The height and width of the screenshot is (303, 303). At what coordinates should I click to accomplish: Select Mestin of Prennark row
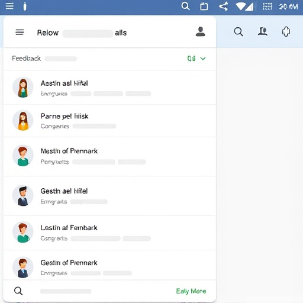(109, 156)
